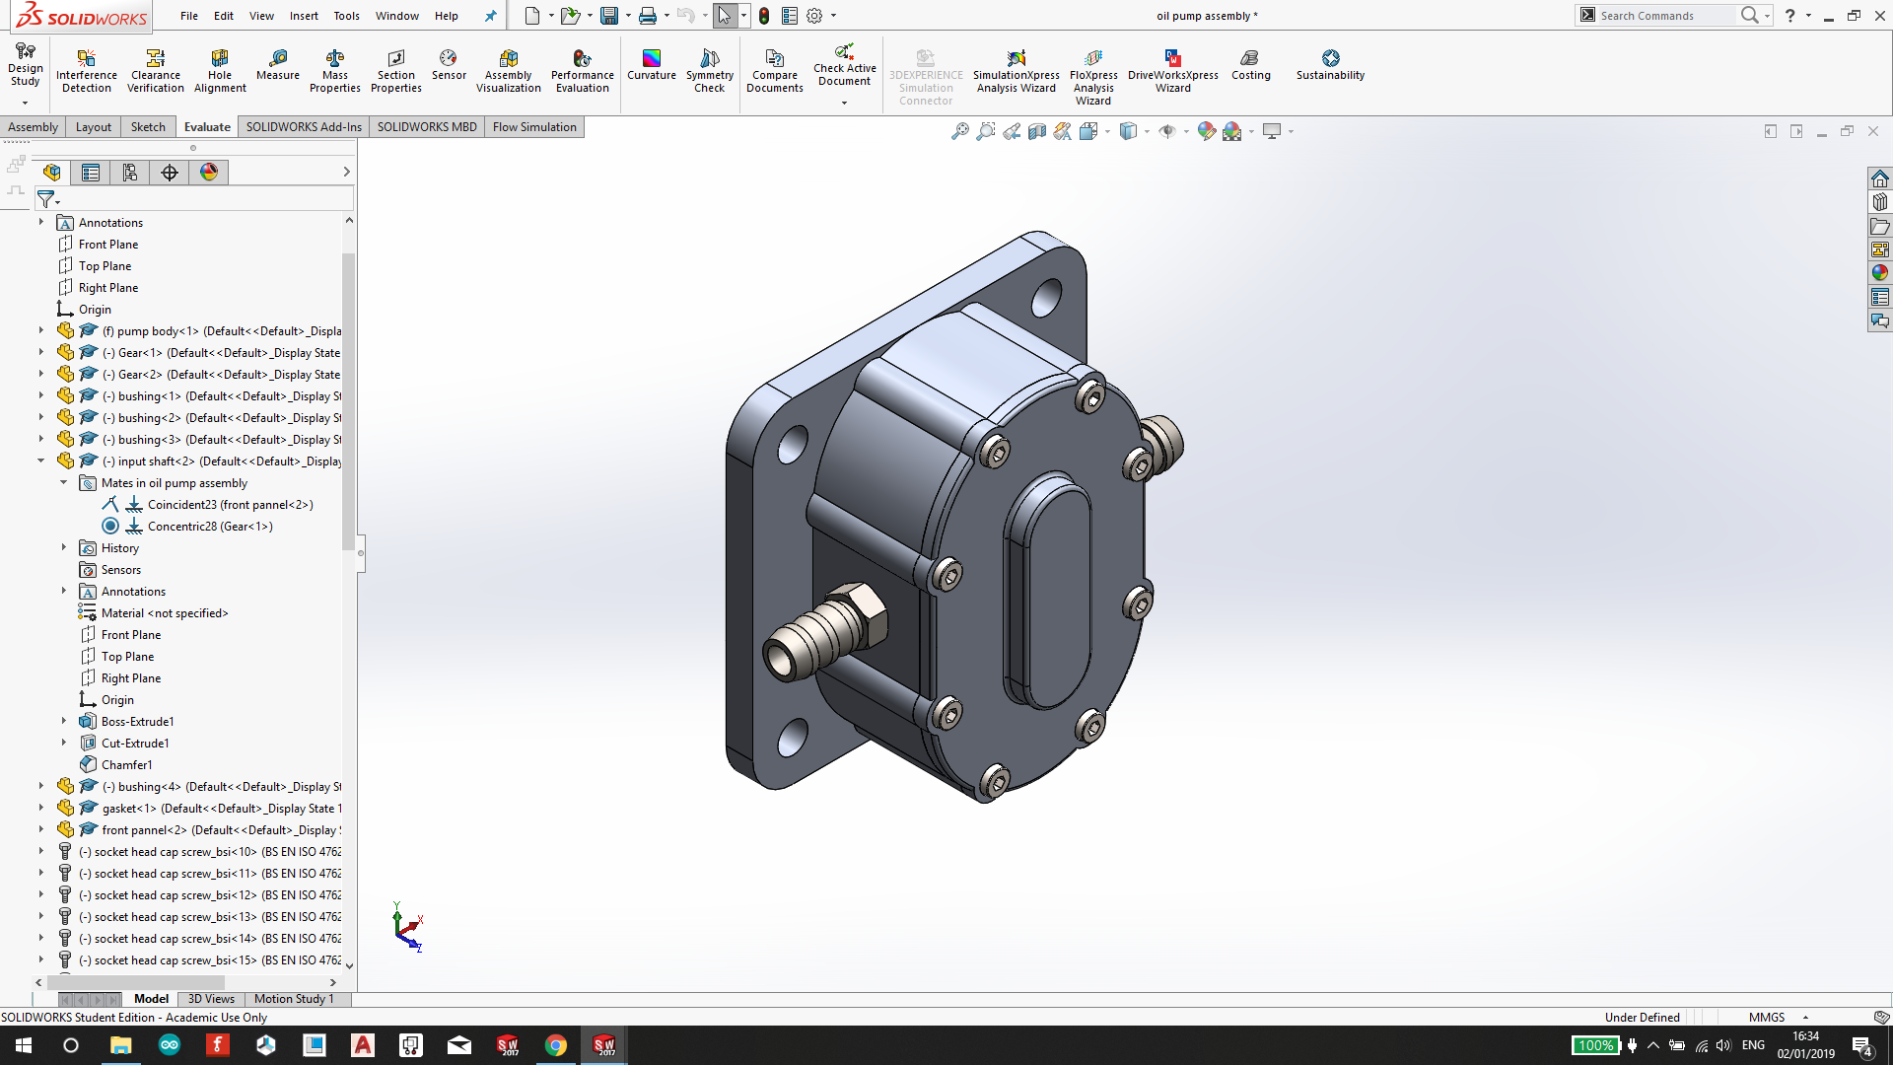The width and height of the screenshot is (1893, 1065).
Task: Expand the pump body<1> component
Action: click(x=40, y=330)
